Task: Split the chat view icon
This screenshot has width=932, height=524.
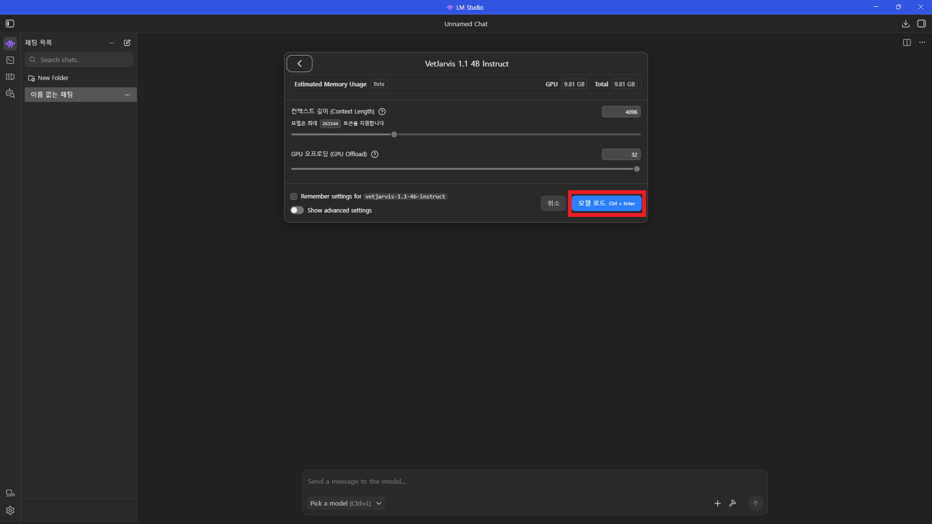Action: tap(907, 43)
